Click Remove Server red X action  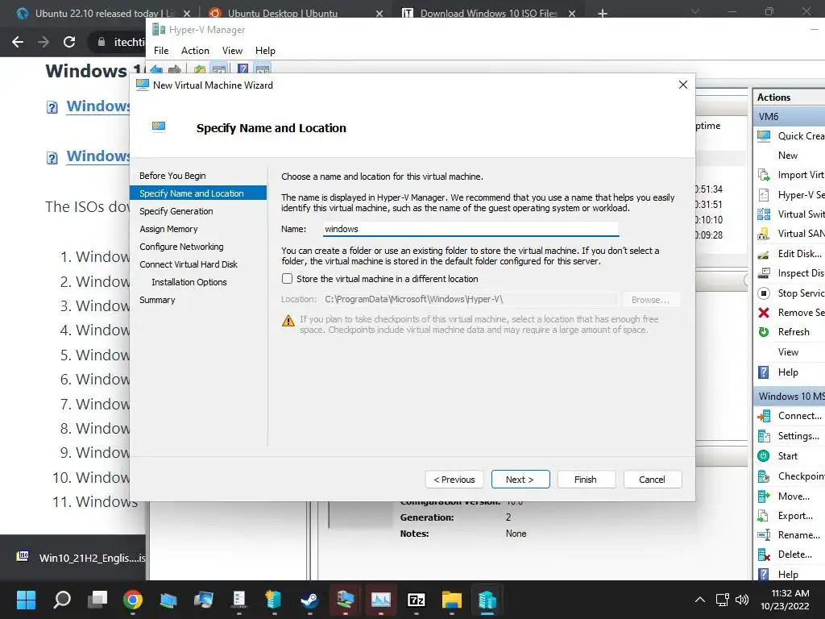point(790,313)
